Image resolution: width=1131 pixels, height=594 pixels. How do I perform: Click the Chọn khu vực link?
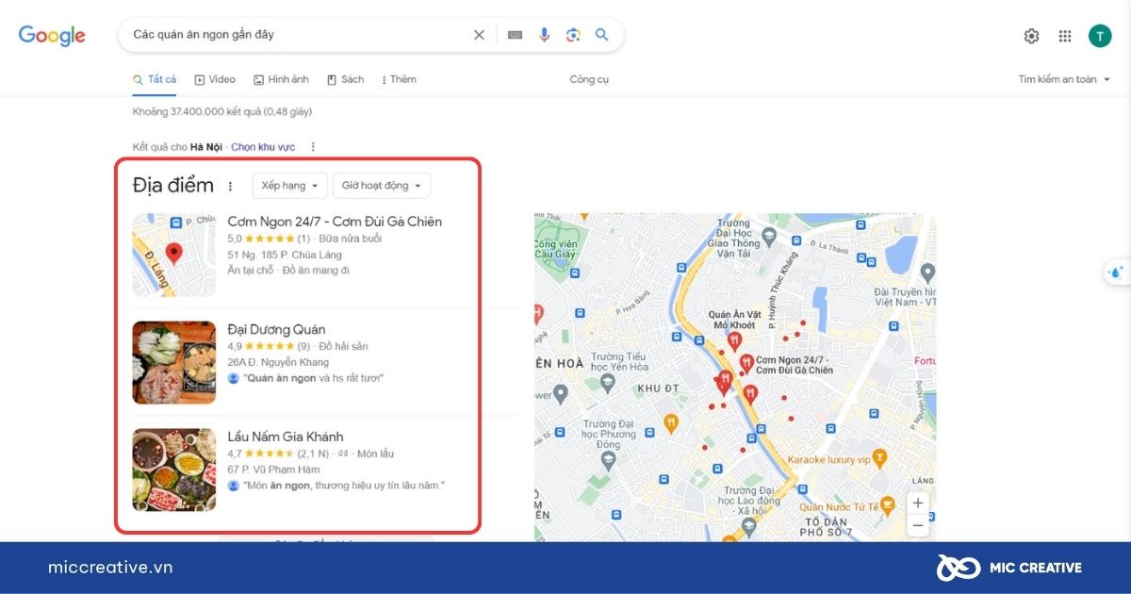click(x=263, y=147)
